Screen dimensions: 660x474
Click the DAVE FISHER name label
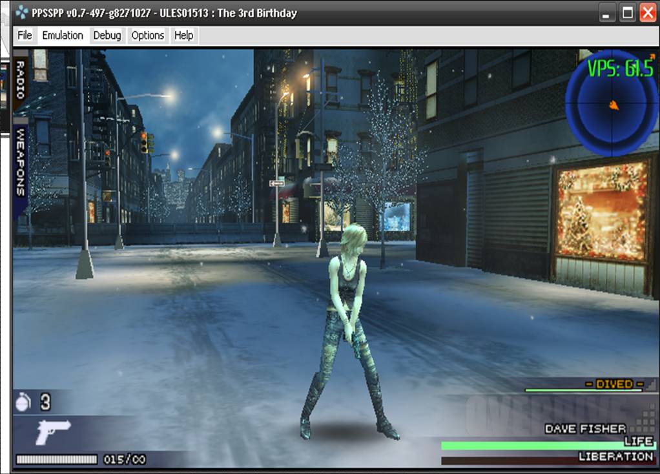pyautogui.click(x=585, y=429)
